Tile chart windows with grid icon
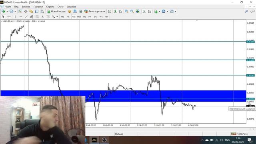The height and width of the screenshot is (144, 256). click(138, 11)
